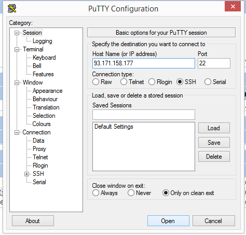Click the Open button to connect
The height and width of the screenshot is (235, 246).
click(168, 221)
